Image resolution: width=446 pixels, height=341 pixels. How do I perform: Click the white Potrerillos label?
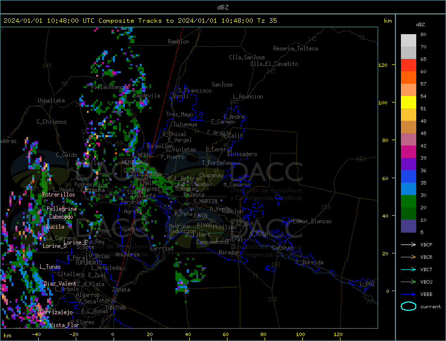tap(58, 195)
